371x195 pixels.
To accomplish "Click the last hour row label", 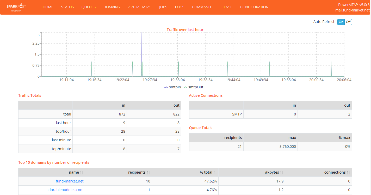I will [64, 123].
